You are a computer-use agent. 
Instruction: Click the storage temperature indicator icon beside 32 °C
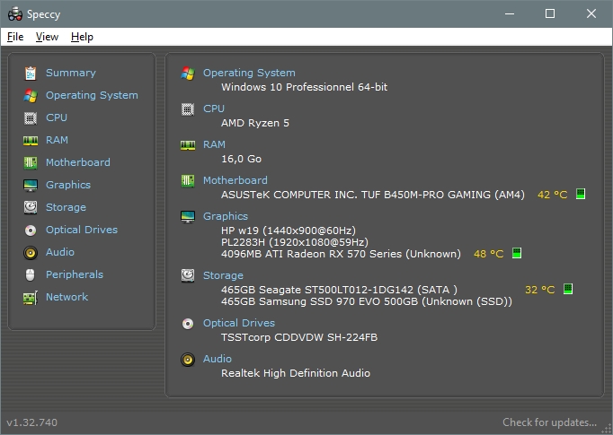tap(568, 289)
